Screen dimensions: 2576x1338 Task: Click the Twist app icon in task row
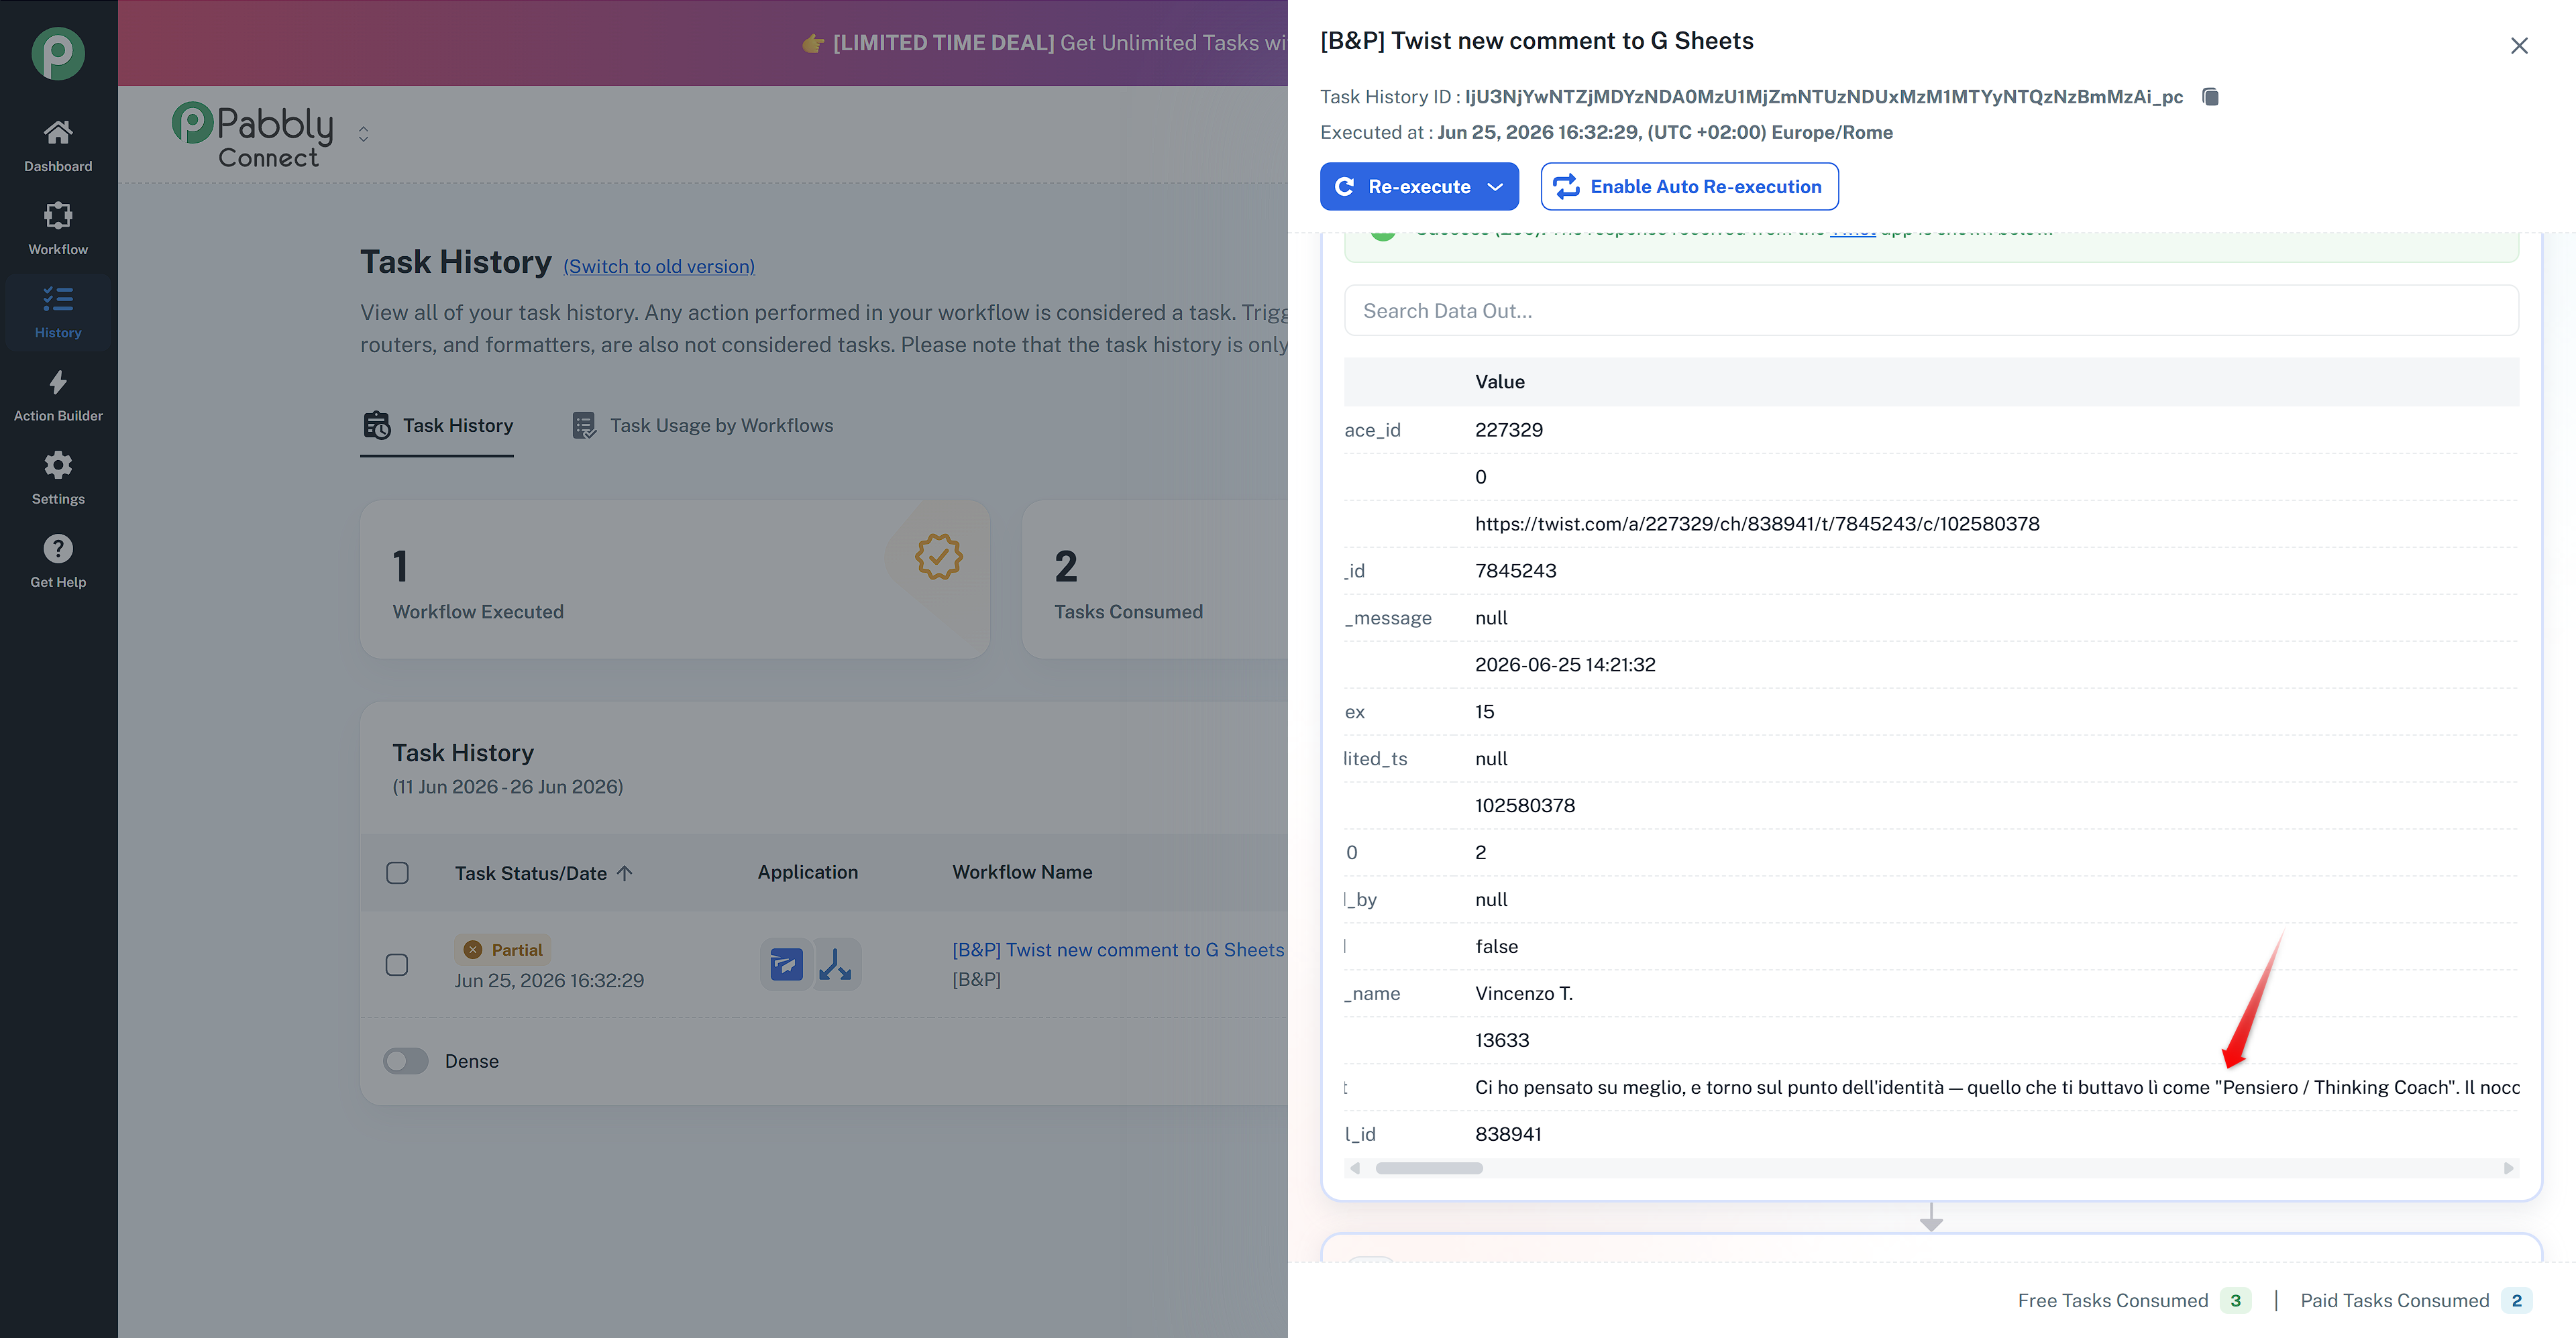point(786,965)
